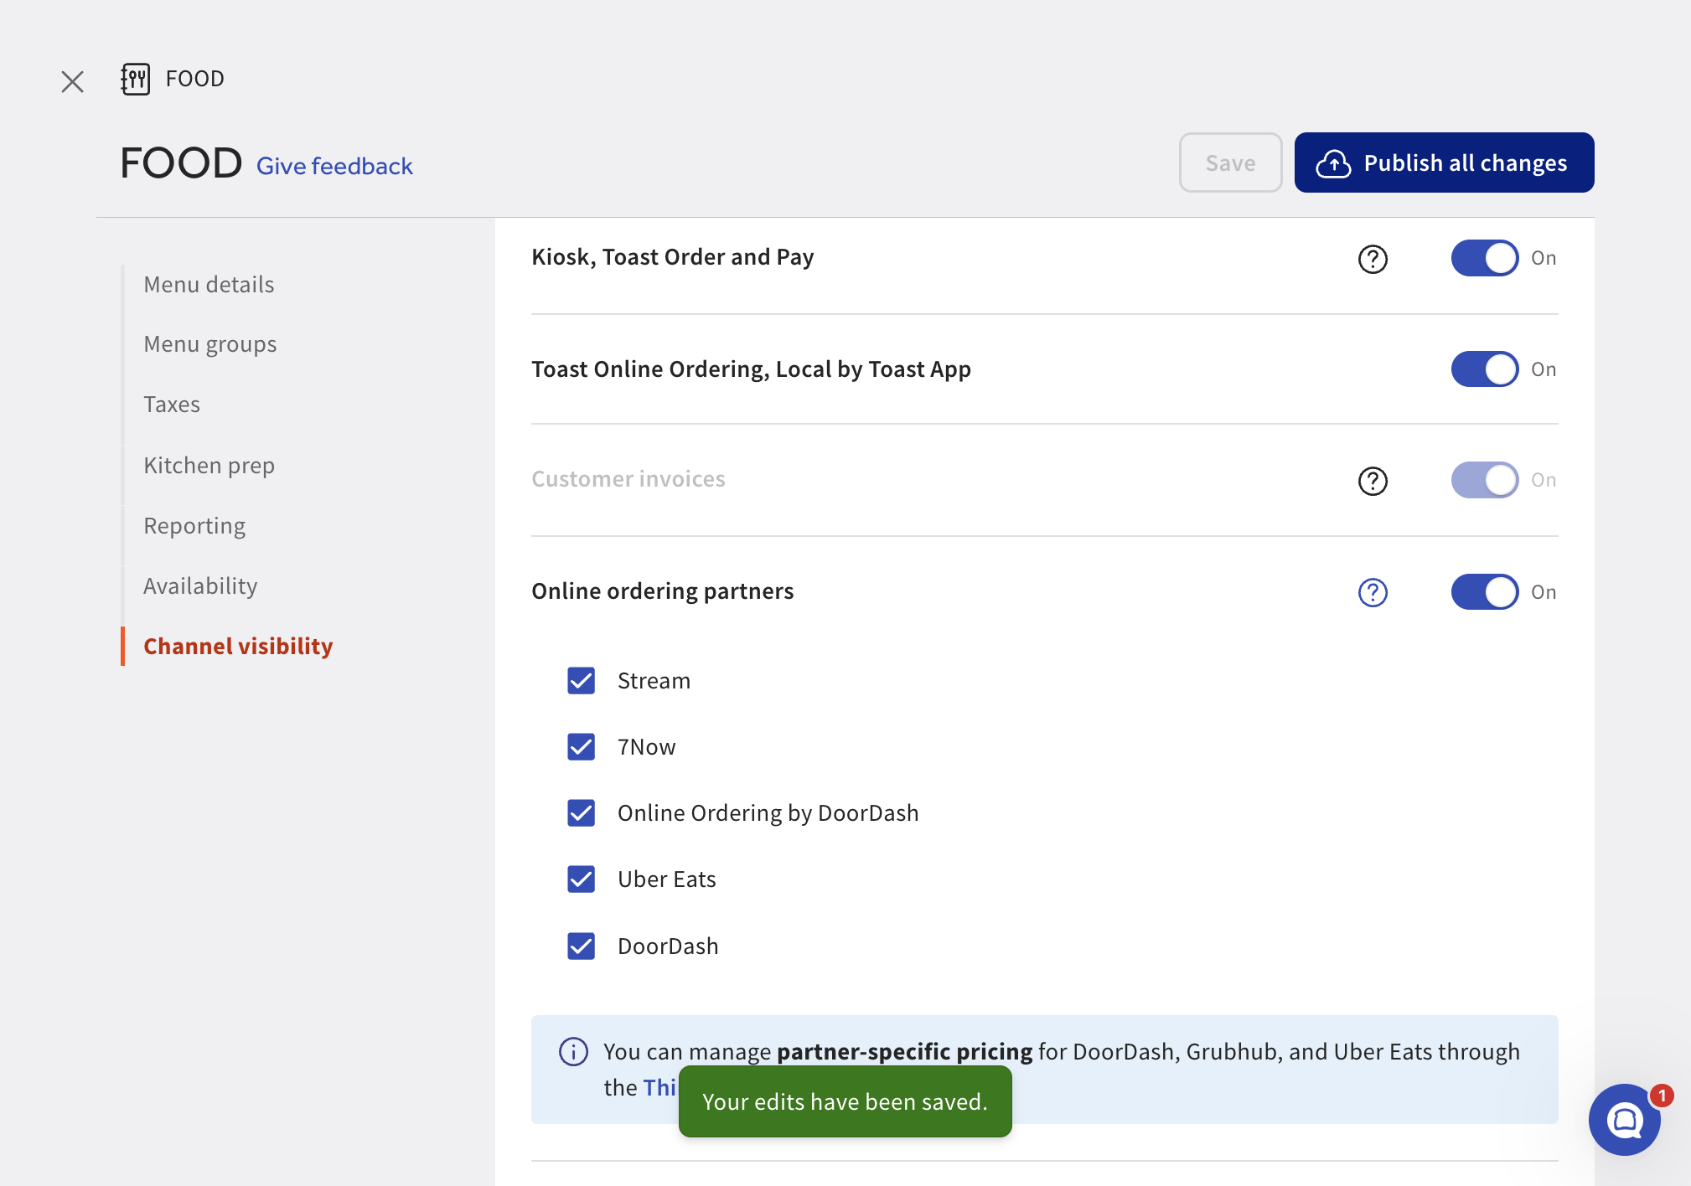Open help icon for Customer invoices
The width and height of the screenshot is (1691, 1186).
coord(1373,481)
